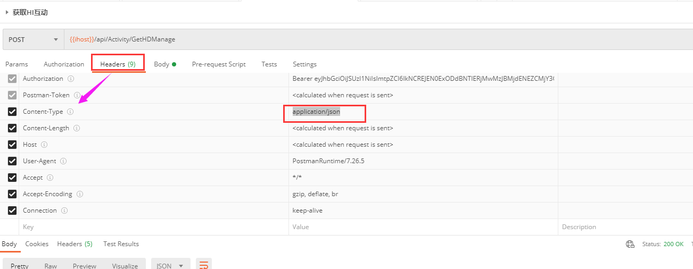Open the JSON format dropdown

170,265
